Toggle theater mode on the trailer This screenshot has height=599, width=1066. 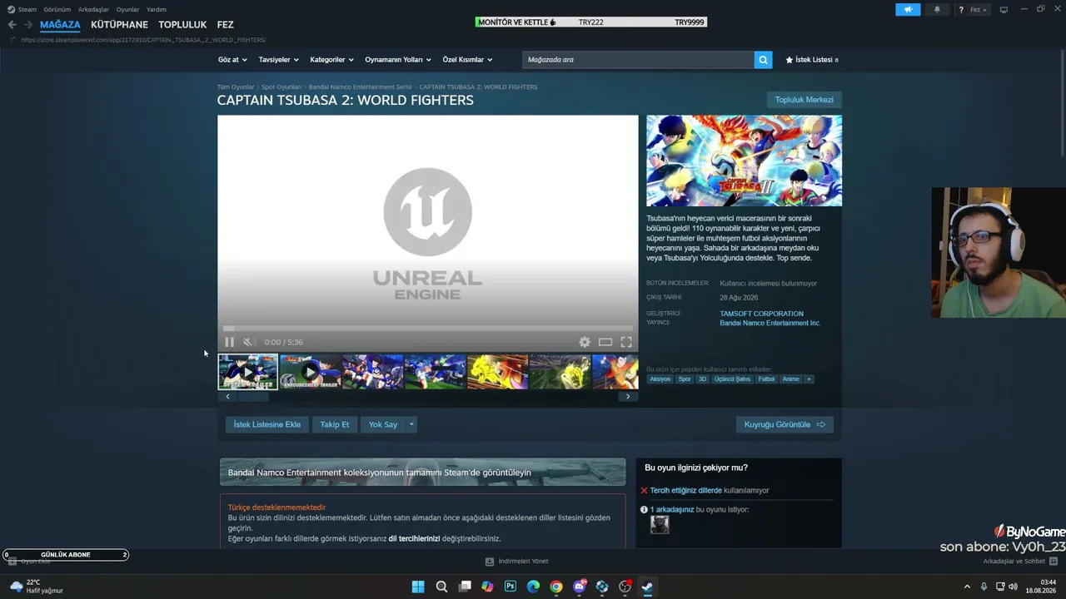coord(605,342)
